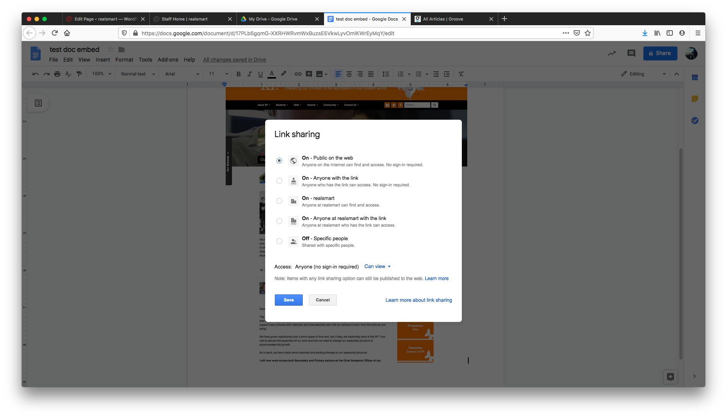
Task: Open the File menu
Action: 53,60
